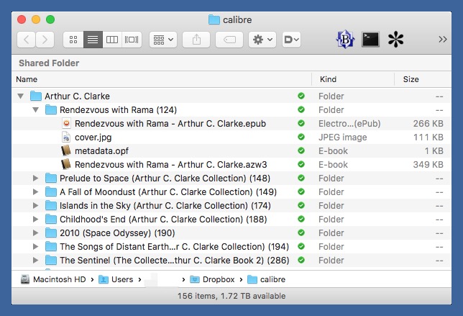This screenshot has width=463, height=316.
Task: Expand the Childhood's End folder
Action: tap(35, 220)
